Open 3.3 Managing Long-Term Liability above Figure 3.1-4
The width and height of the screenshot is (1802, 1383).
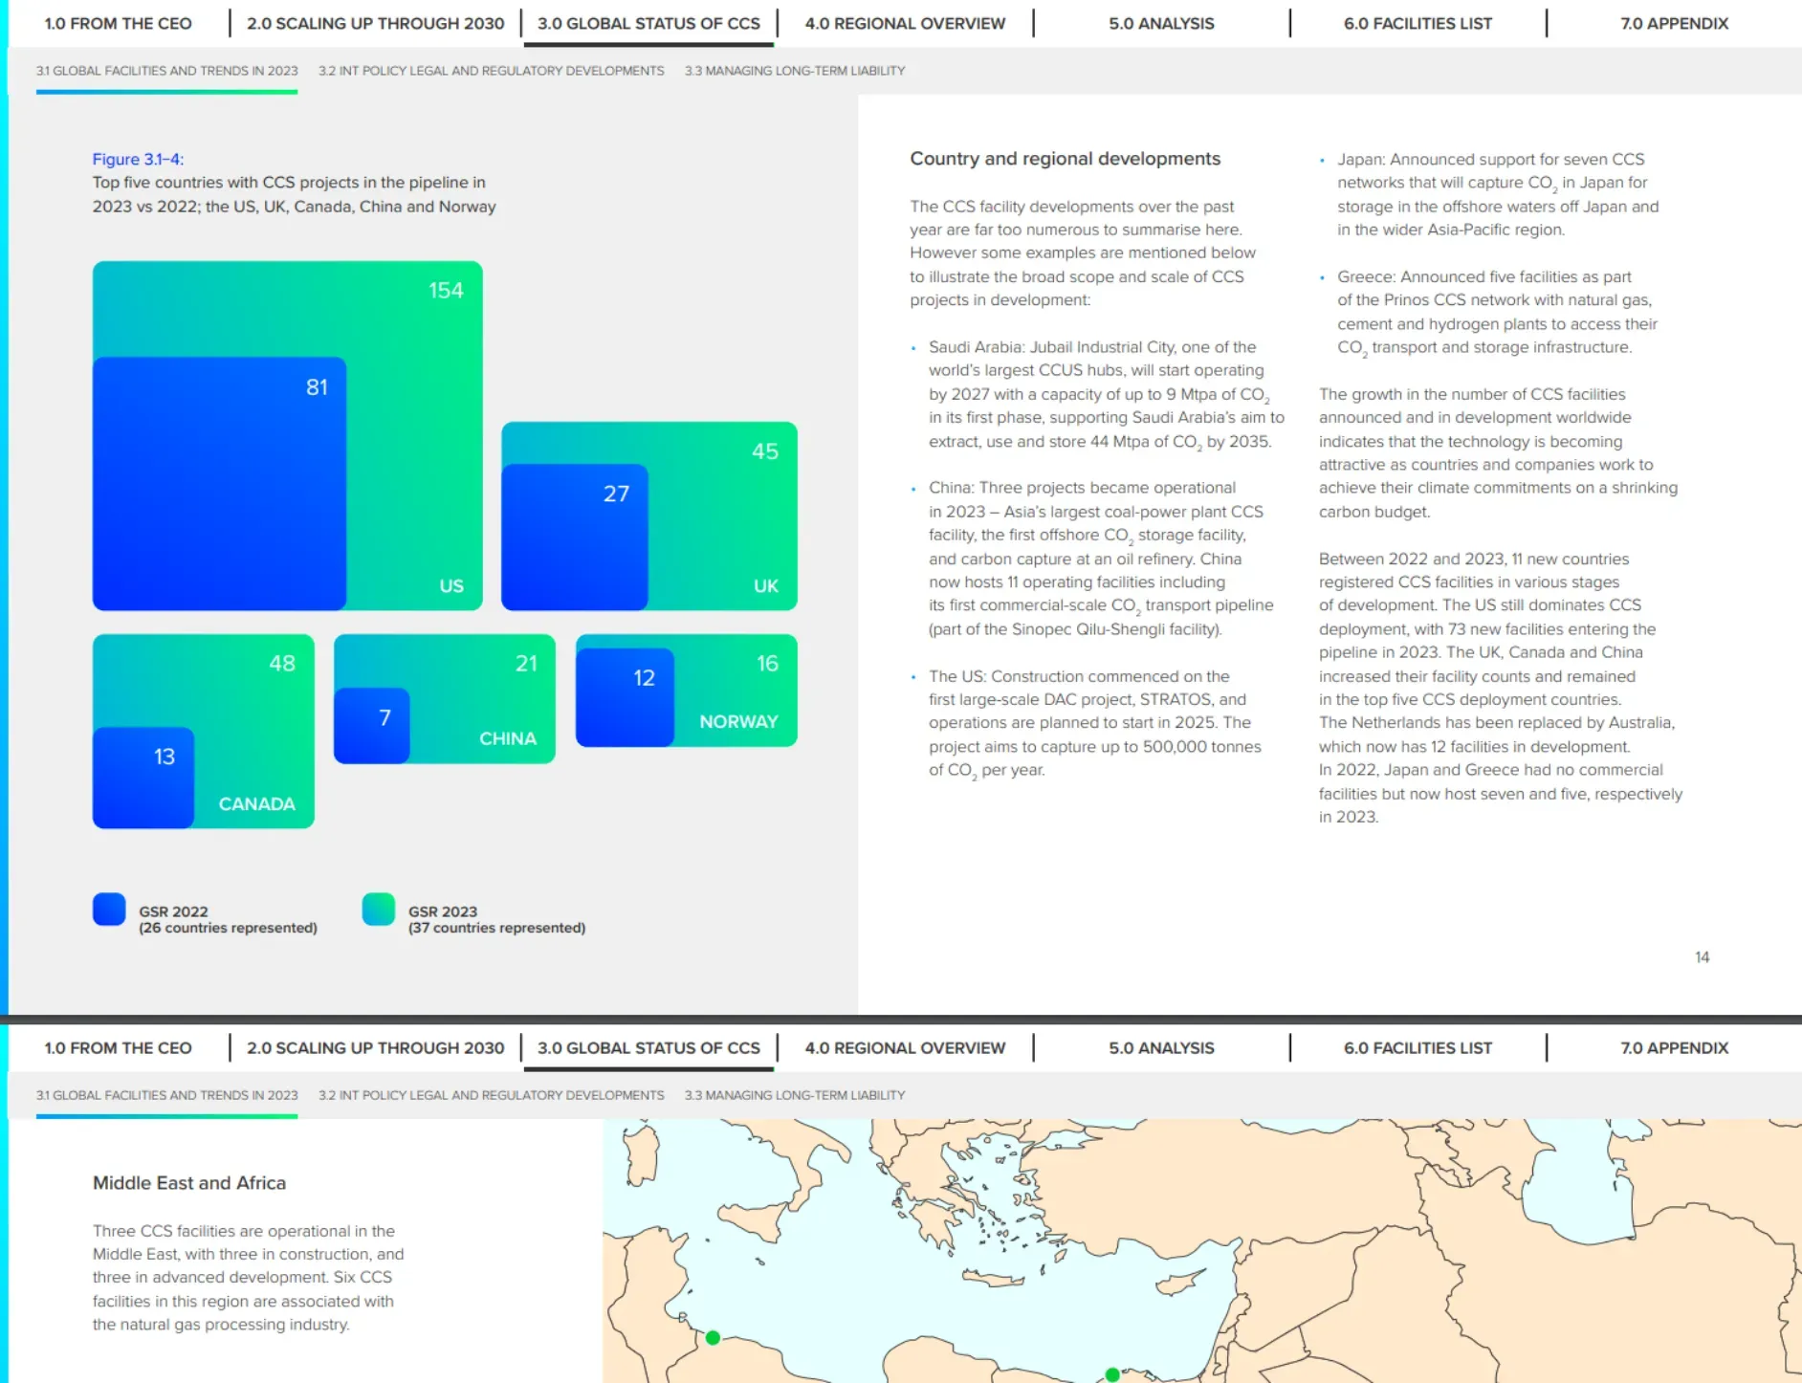click(x=794, y=71)
